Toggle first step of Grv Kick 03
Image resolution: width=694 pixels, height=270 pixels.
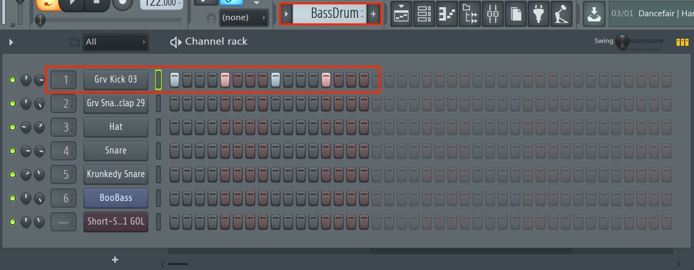pos(175,80)
